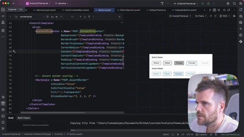Open the Database tool window icon

241,22
